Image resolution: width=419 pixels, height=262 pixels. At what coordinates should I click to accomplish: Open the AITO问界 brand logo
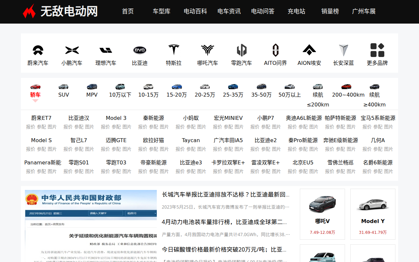(x=276, y=50)
